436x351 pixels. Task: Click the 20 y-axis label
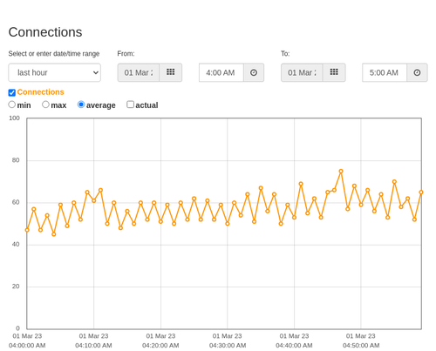(x=16, y=287)
